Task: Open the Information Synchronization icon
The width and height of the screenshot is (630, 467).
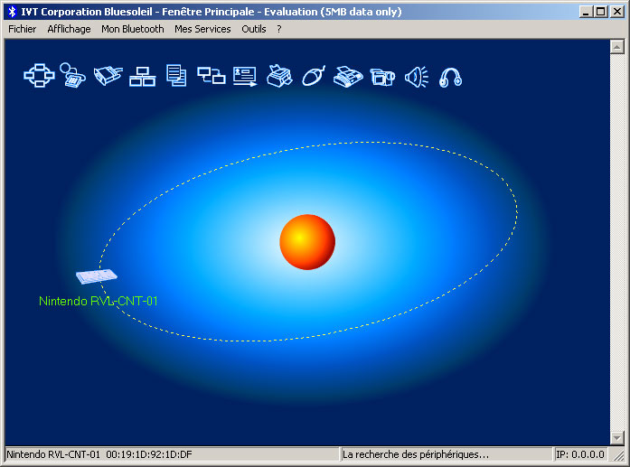Action: pos(212,76)
